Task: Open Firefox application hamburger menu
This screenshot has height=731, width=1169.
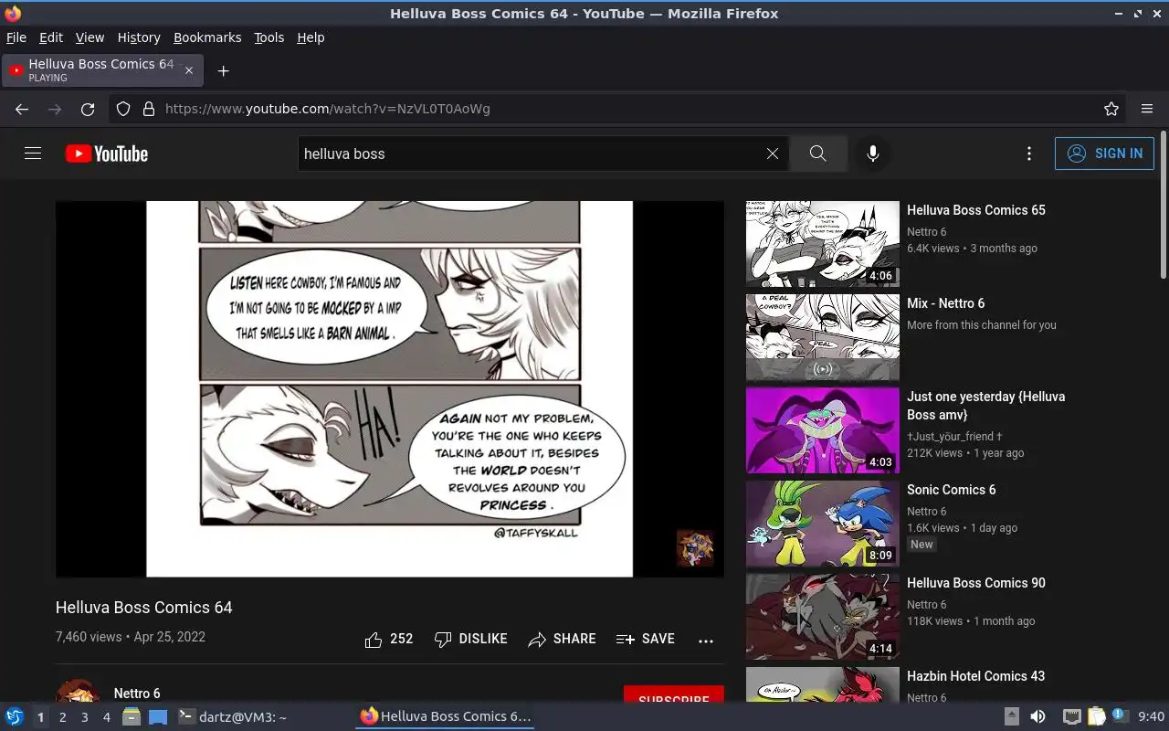Action: tap(1147, 109)
